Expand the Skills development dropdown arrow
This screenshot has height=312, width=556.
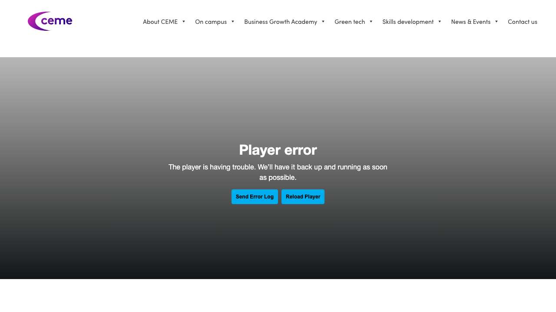point(440,22)
